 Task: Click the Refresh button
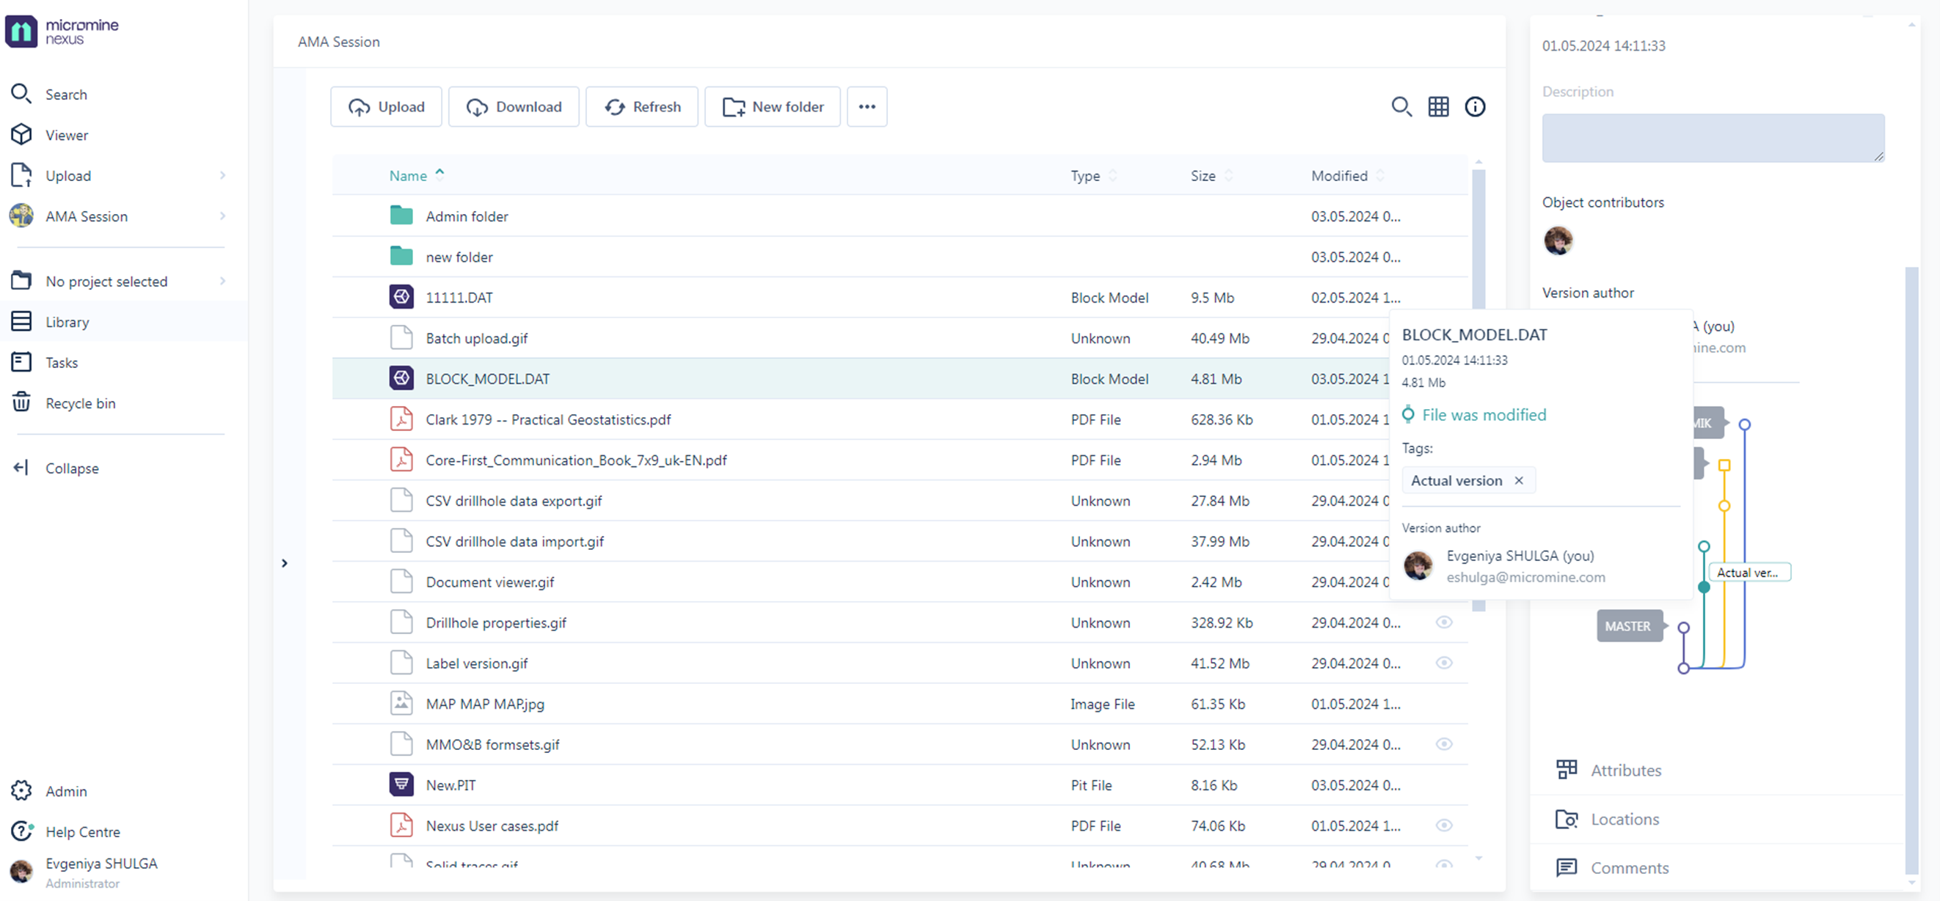point(641,106)
